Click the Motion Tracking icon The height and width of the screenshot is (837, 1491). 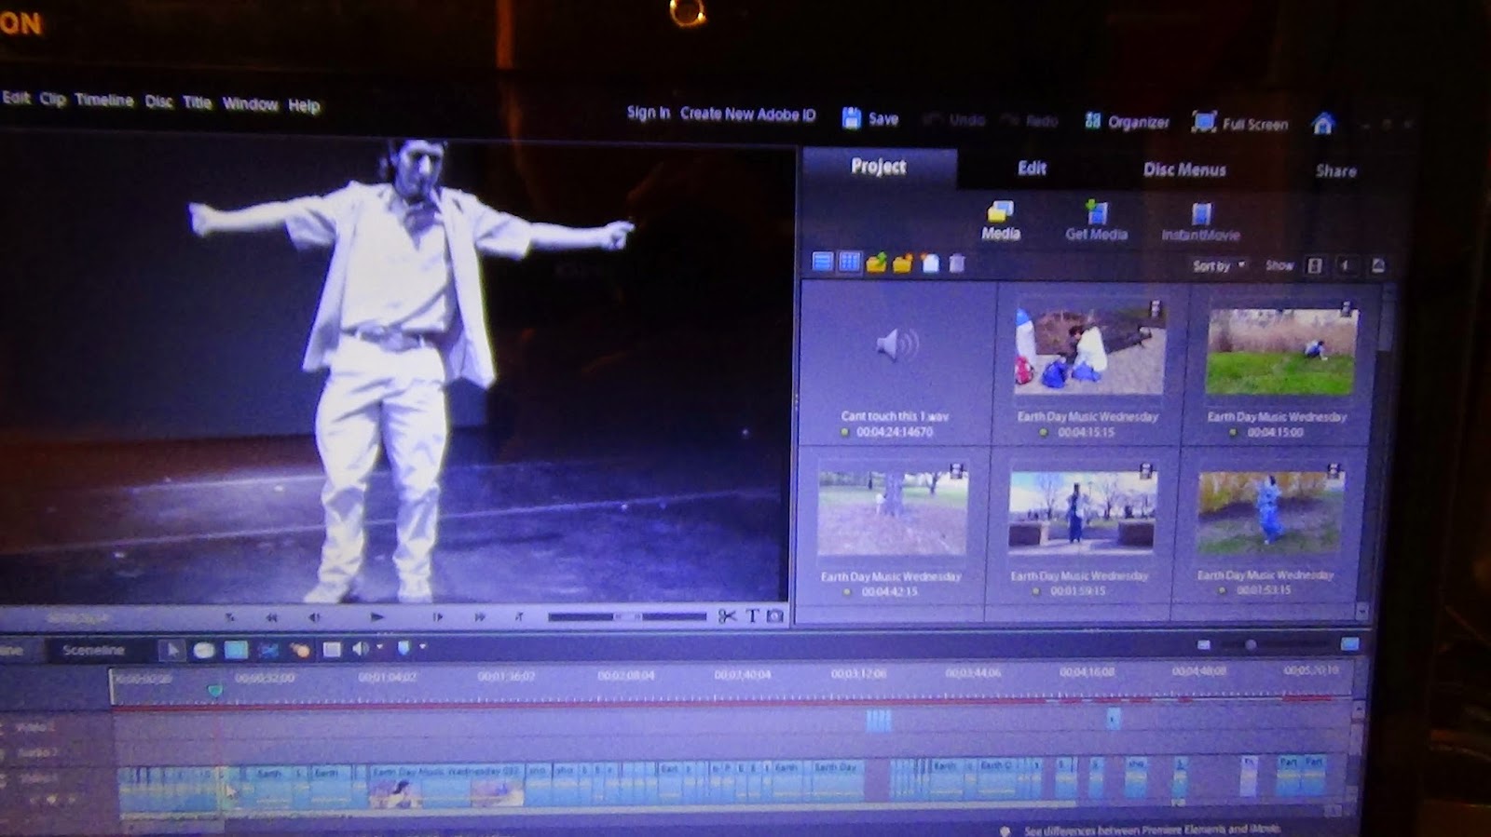click(300, 650)
